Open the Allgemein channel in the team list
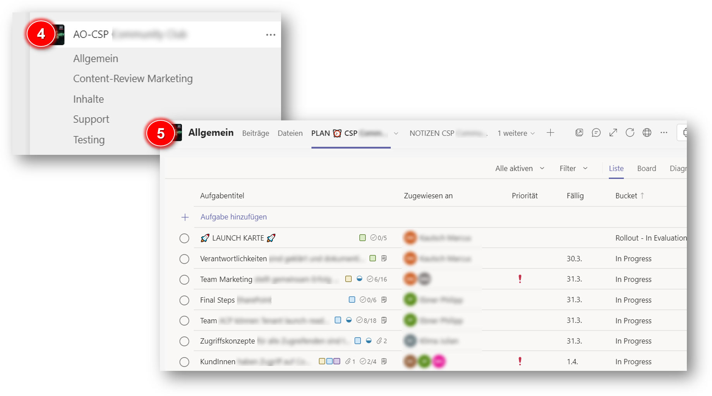Viewport: 712px width, 396px height. pyautogui.click(x=96, y=58)
